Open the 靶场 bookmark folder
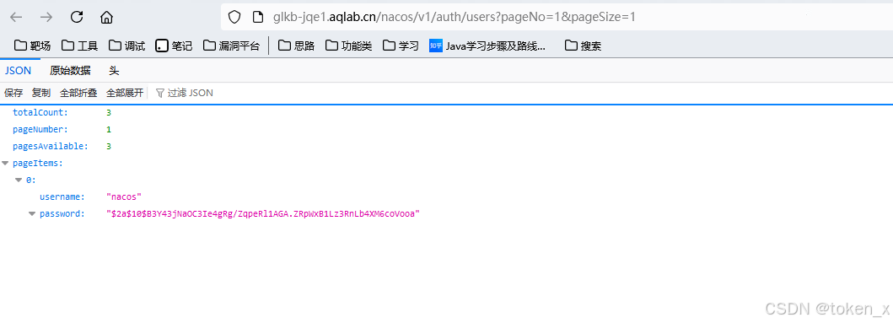 (x=32, y=46)
